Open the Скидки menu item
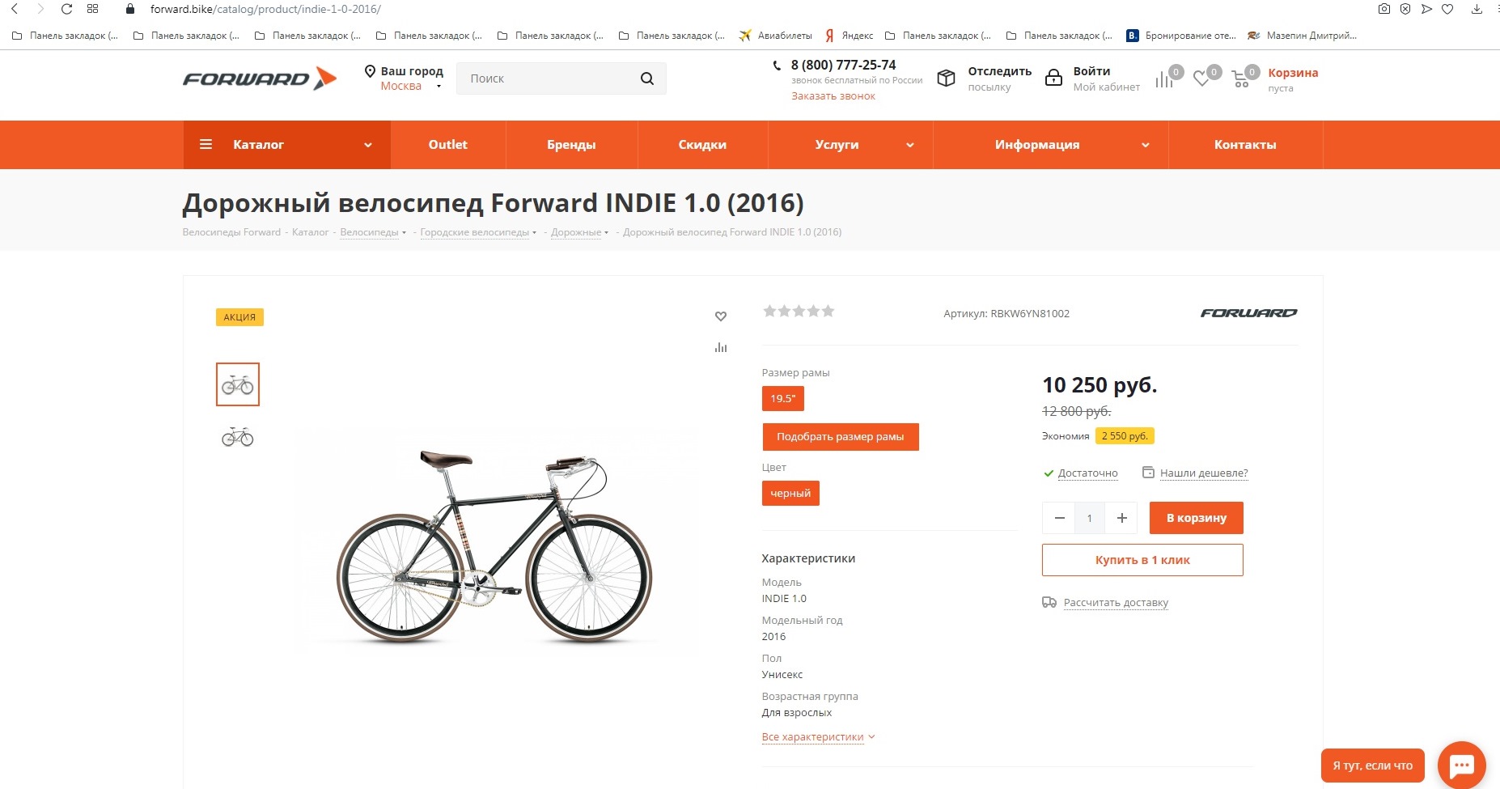The width and height of the screenshot is (1500, 789). (x=702, y=145)
